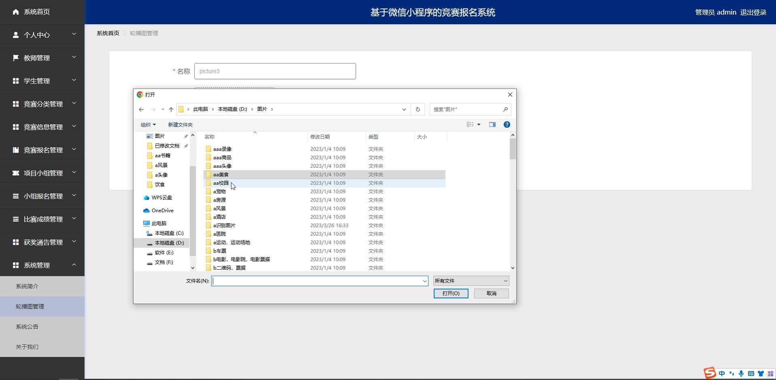Select the aa美食 folder
The width and height of the screenshot is (776, 380).
tap(324, 175)
